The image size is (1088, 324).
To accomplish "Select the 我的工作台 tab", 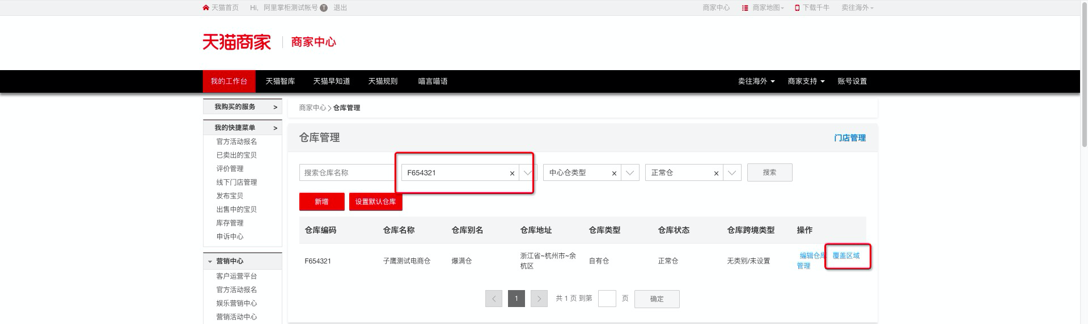I will click(229, 81).
